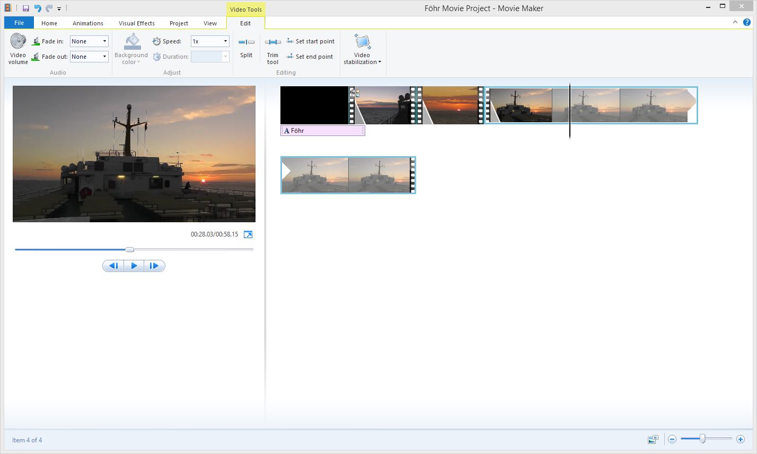757x454 pixels.
Task: Click Set start point
Action: pos(311,41)
